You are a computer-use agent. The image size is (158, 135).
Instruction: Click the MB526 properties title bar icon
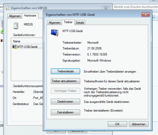pos(8,8)
